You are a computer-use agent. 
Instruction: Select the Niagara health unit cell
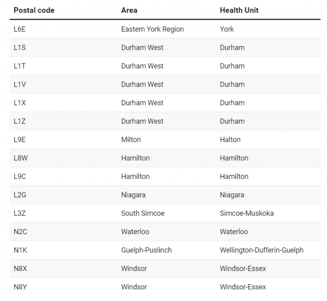click(232, 195)
